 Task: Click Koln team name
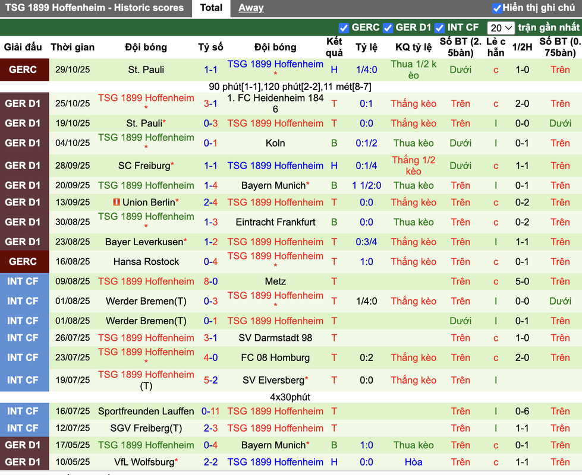coord(275,143)
